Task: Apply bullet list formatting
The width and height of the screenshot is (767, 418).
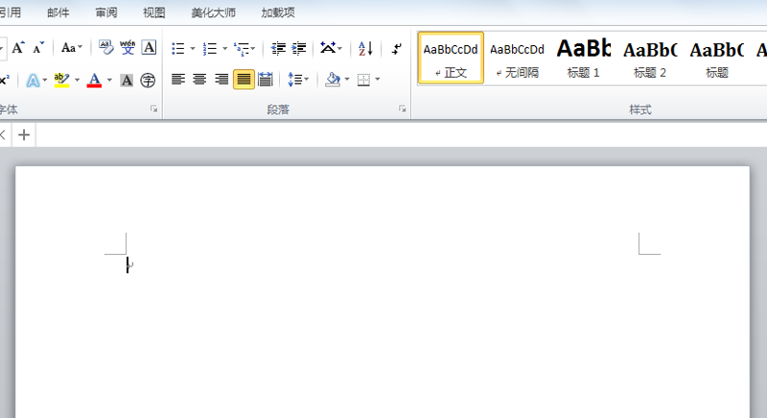Action: pyautogui.click(x=178, y=48)
